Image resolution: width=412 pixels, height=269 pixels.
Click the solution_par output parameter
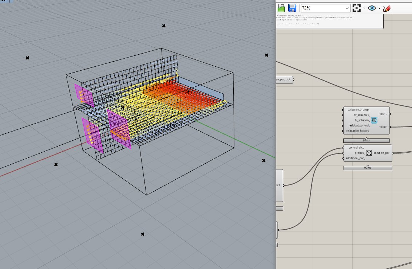point(381,153)
